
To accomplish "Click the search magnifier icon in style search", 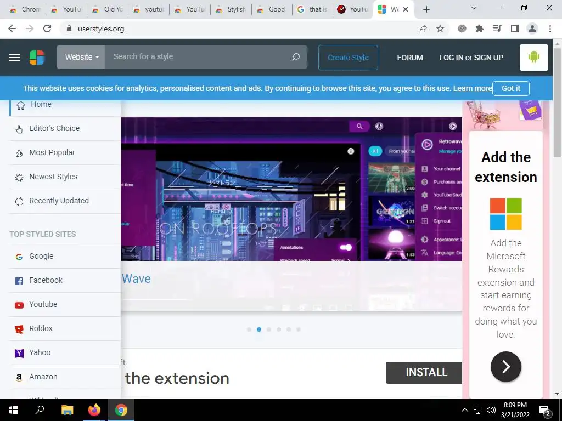I will [x=296, y=57].
